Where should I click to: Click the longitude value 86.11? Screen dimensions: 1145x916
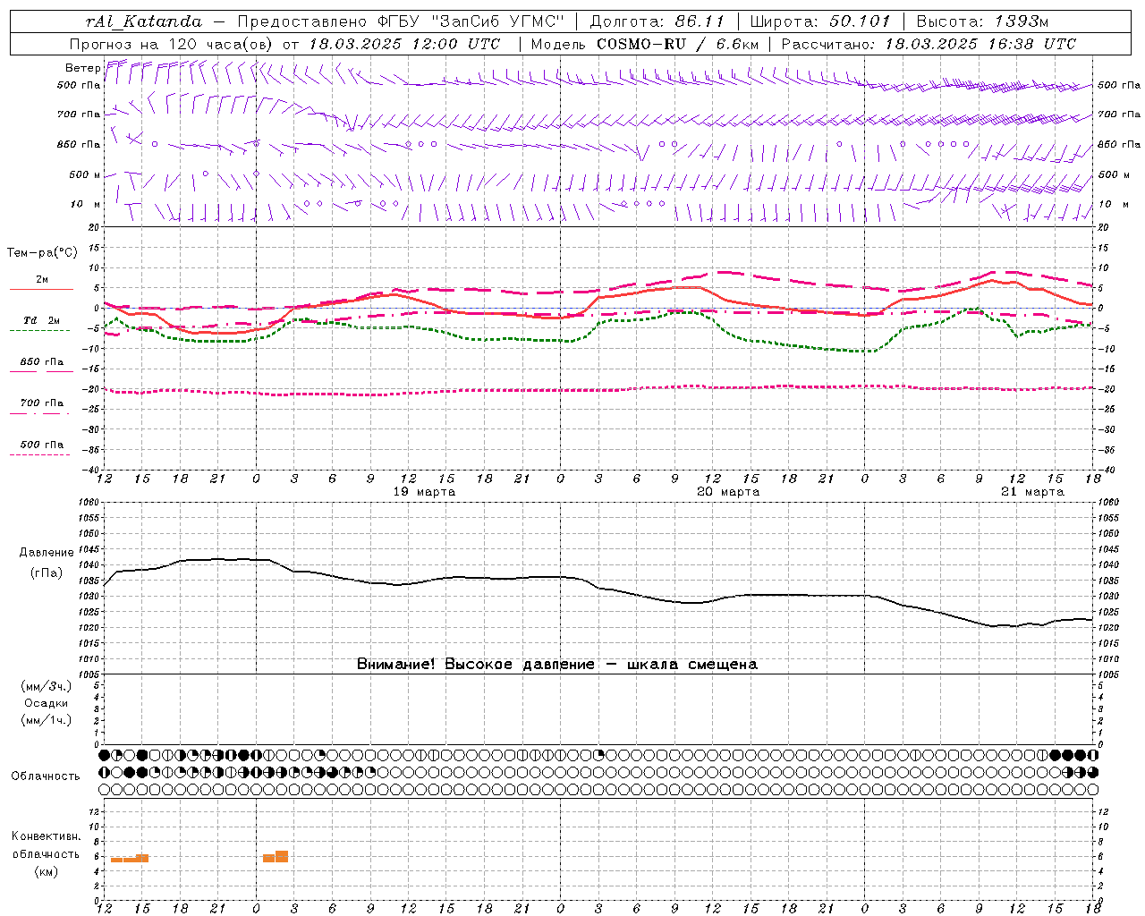pyautogui.click(x=700, y=21)
